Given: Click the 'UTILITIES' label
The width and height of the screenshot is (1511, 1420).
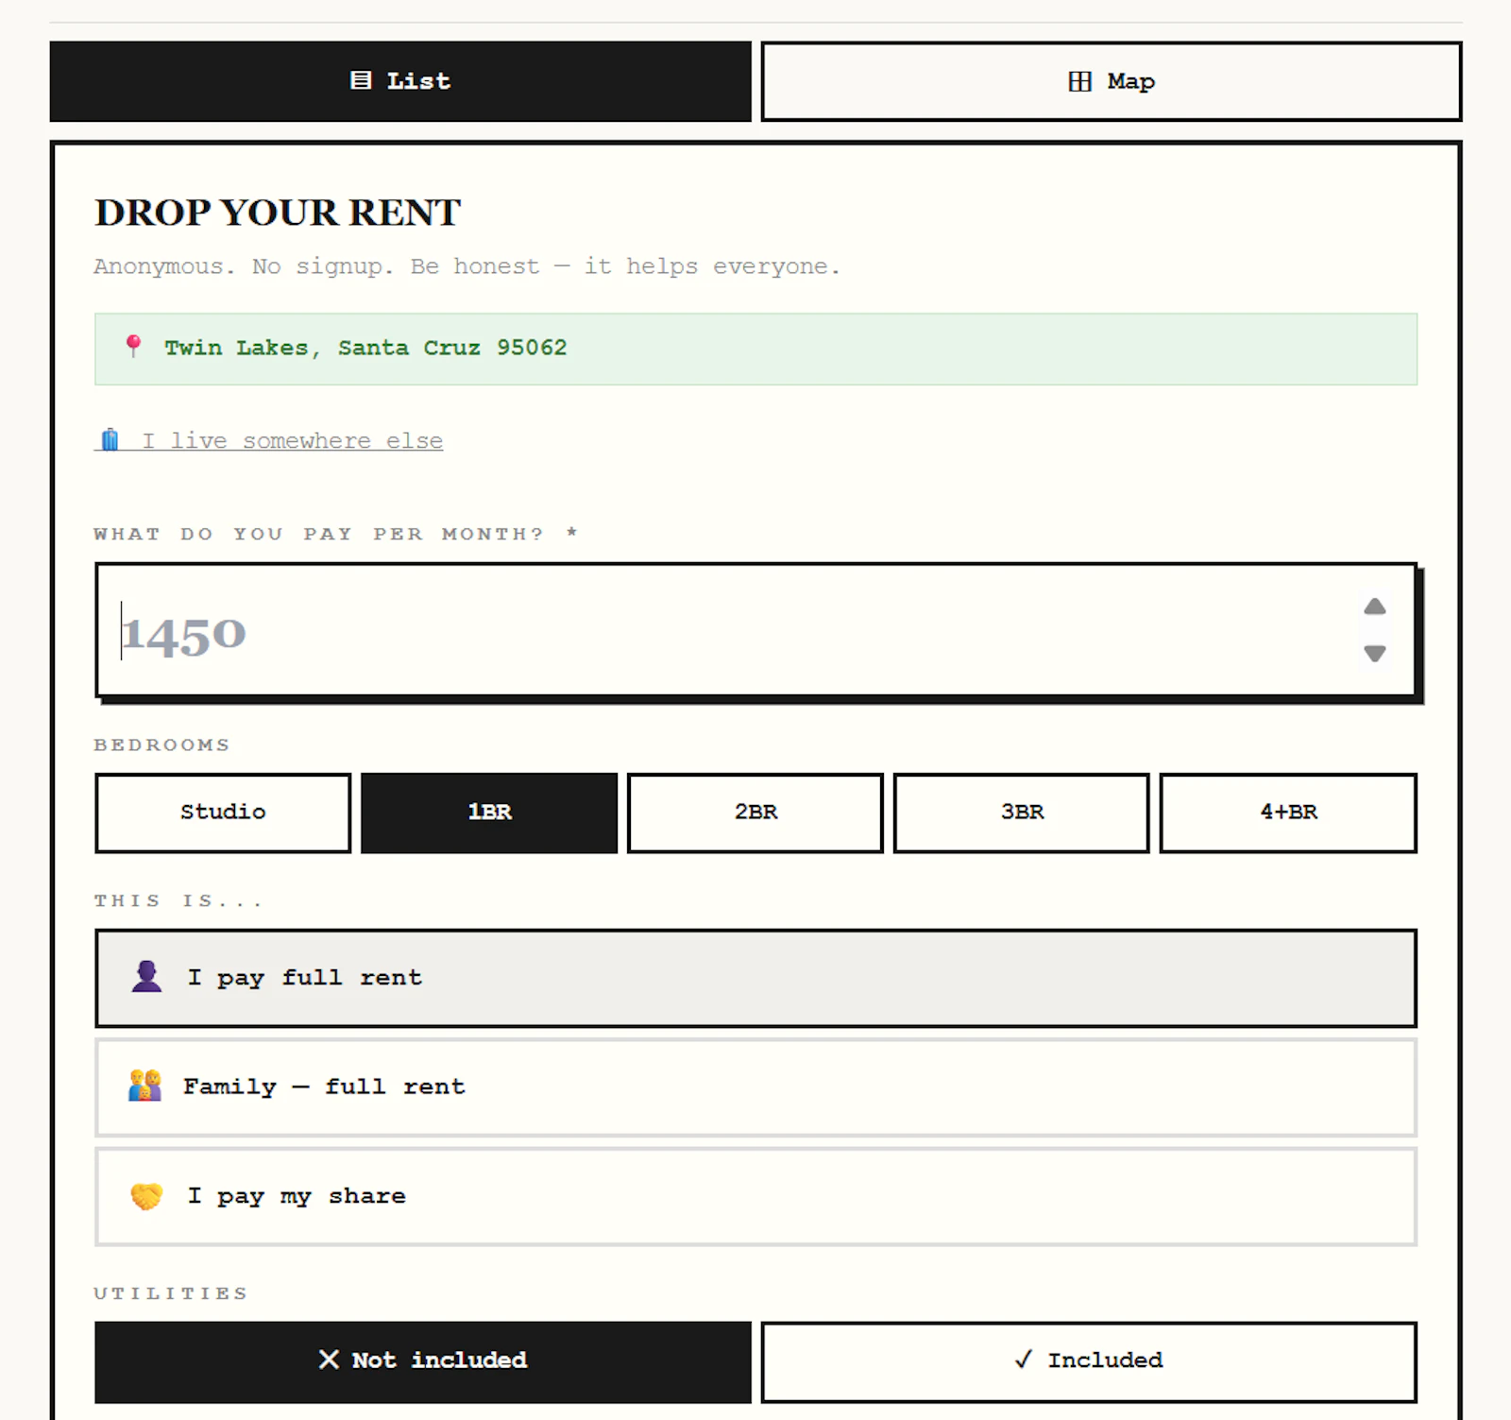Looking at the screenshot, I should pyautogui.click(x=171, y=1293).
